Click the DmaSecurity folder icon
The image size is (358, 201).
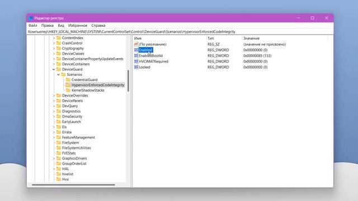pos(59,117)
